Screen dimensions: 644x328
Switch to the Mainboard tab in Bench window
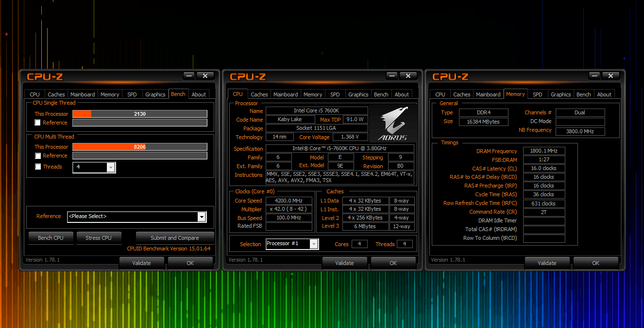(x=83, y=94)
